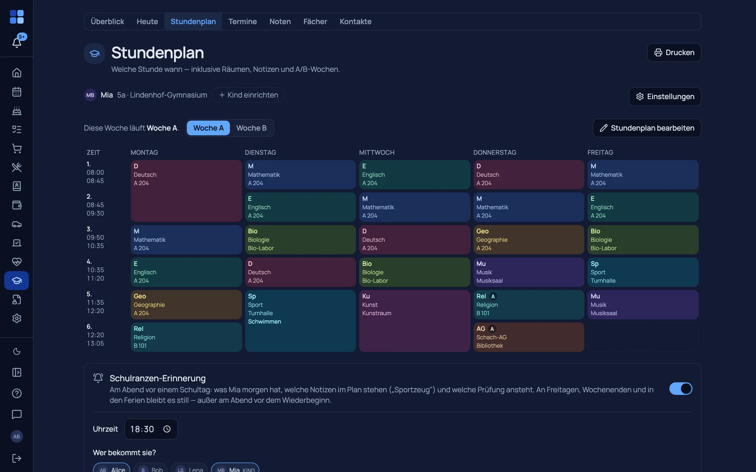Viewport: 756px width, 472px height.
Task: Open Sport Schwimmen lesson on Dienstag
Action: [300, 321]
